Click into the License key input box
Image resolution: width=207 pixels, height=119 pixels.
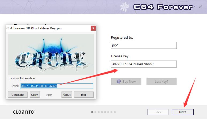[x=144, y=64]
